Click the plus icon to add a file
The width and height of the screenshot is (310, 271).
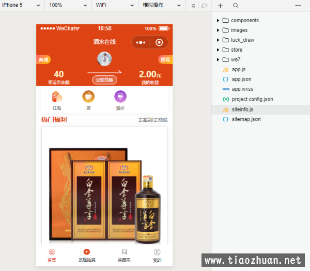click(220, 6)
